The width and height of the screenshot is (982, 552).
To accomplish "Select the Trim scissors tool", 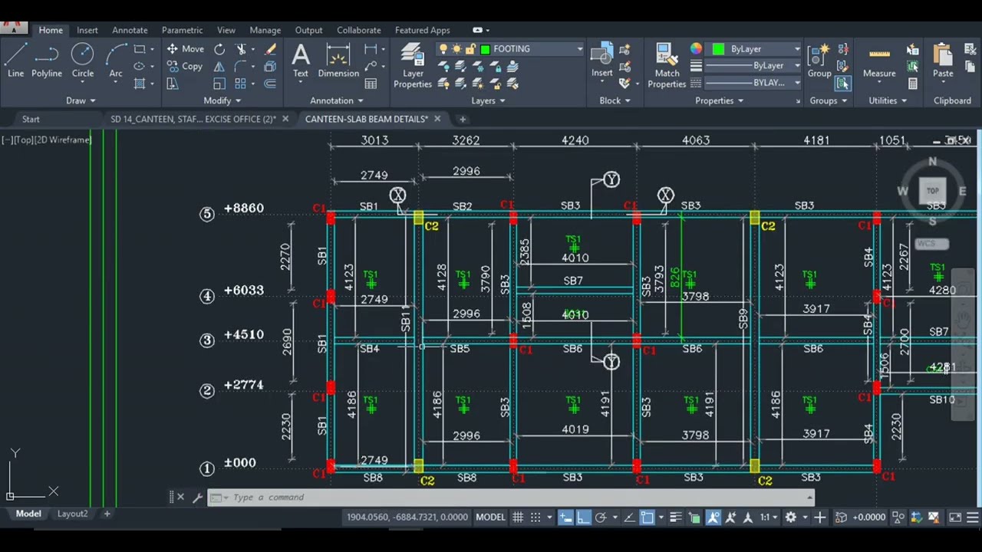I will coord(242,49).
